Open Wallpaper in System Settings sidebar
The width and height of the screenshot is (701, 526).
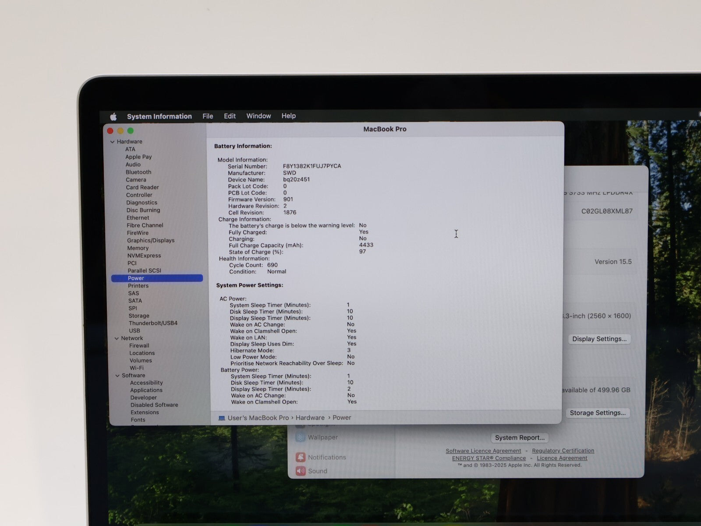(317, 437)
